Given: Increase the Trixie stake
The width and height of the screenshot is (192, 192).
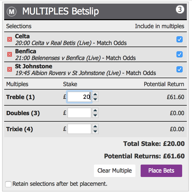Looking at the screenshot, I should (95, 127).
